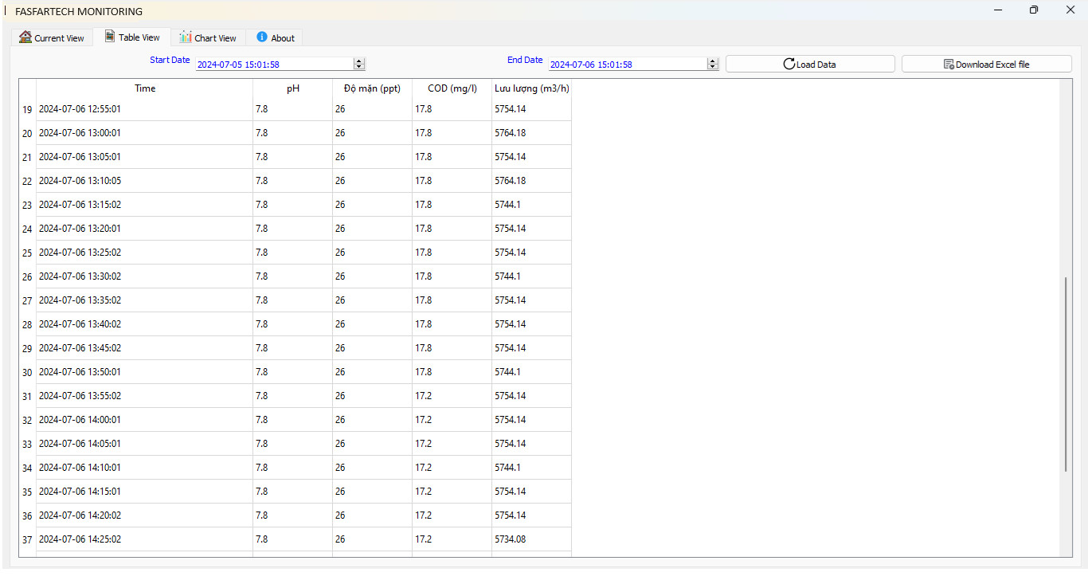Click the house icon on Current View tab
The height and width of the screenshot is (588, 1088).
point(25,37)
